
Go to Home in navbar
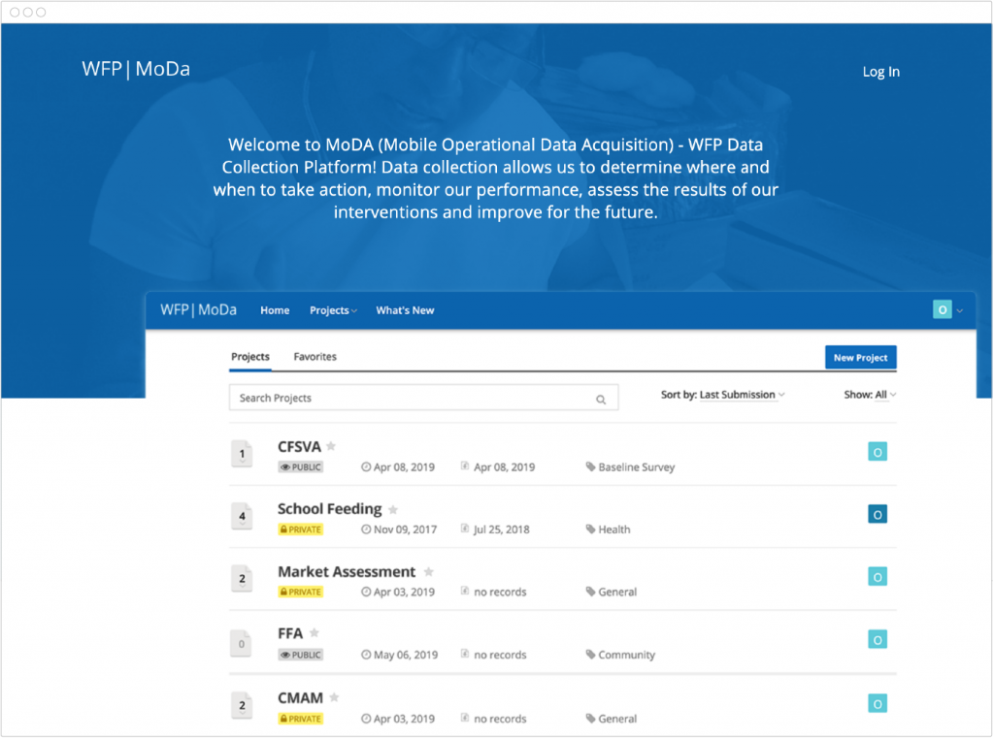click(275, 310)
